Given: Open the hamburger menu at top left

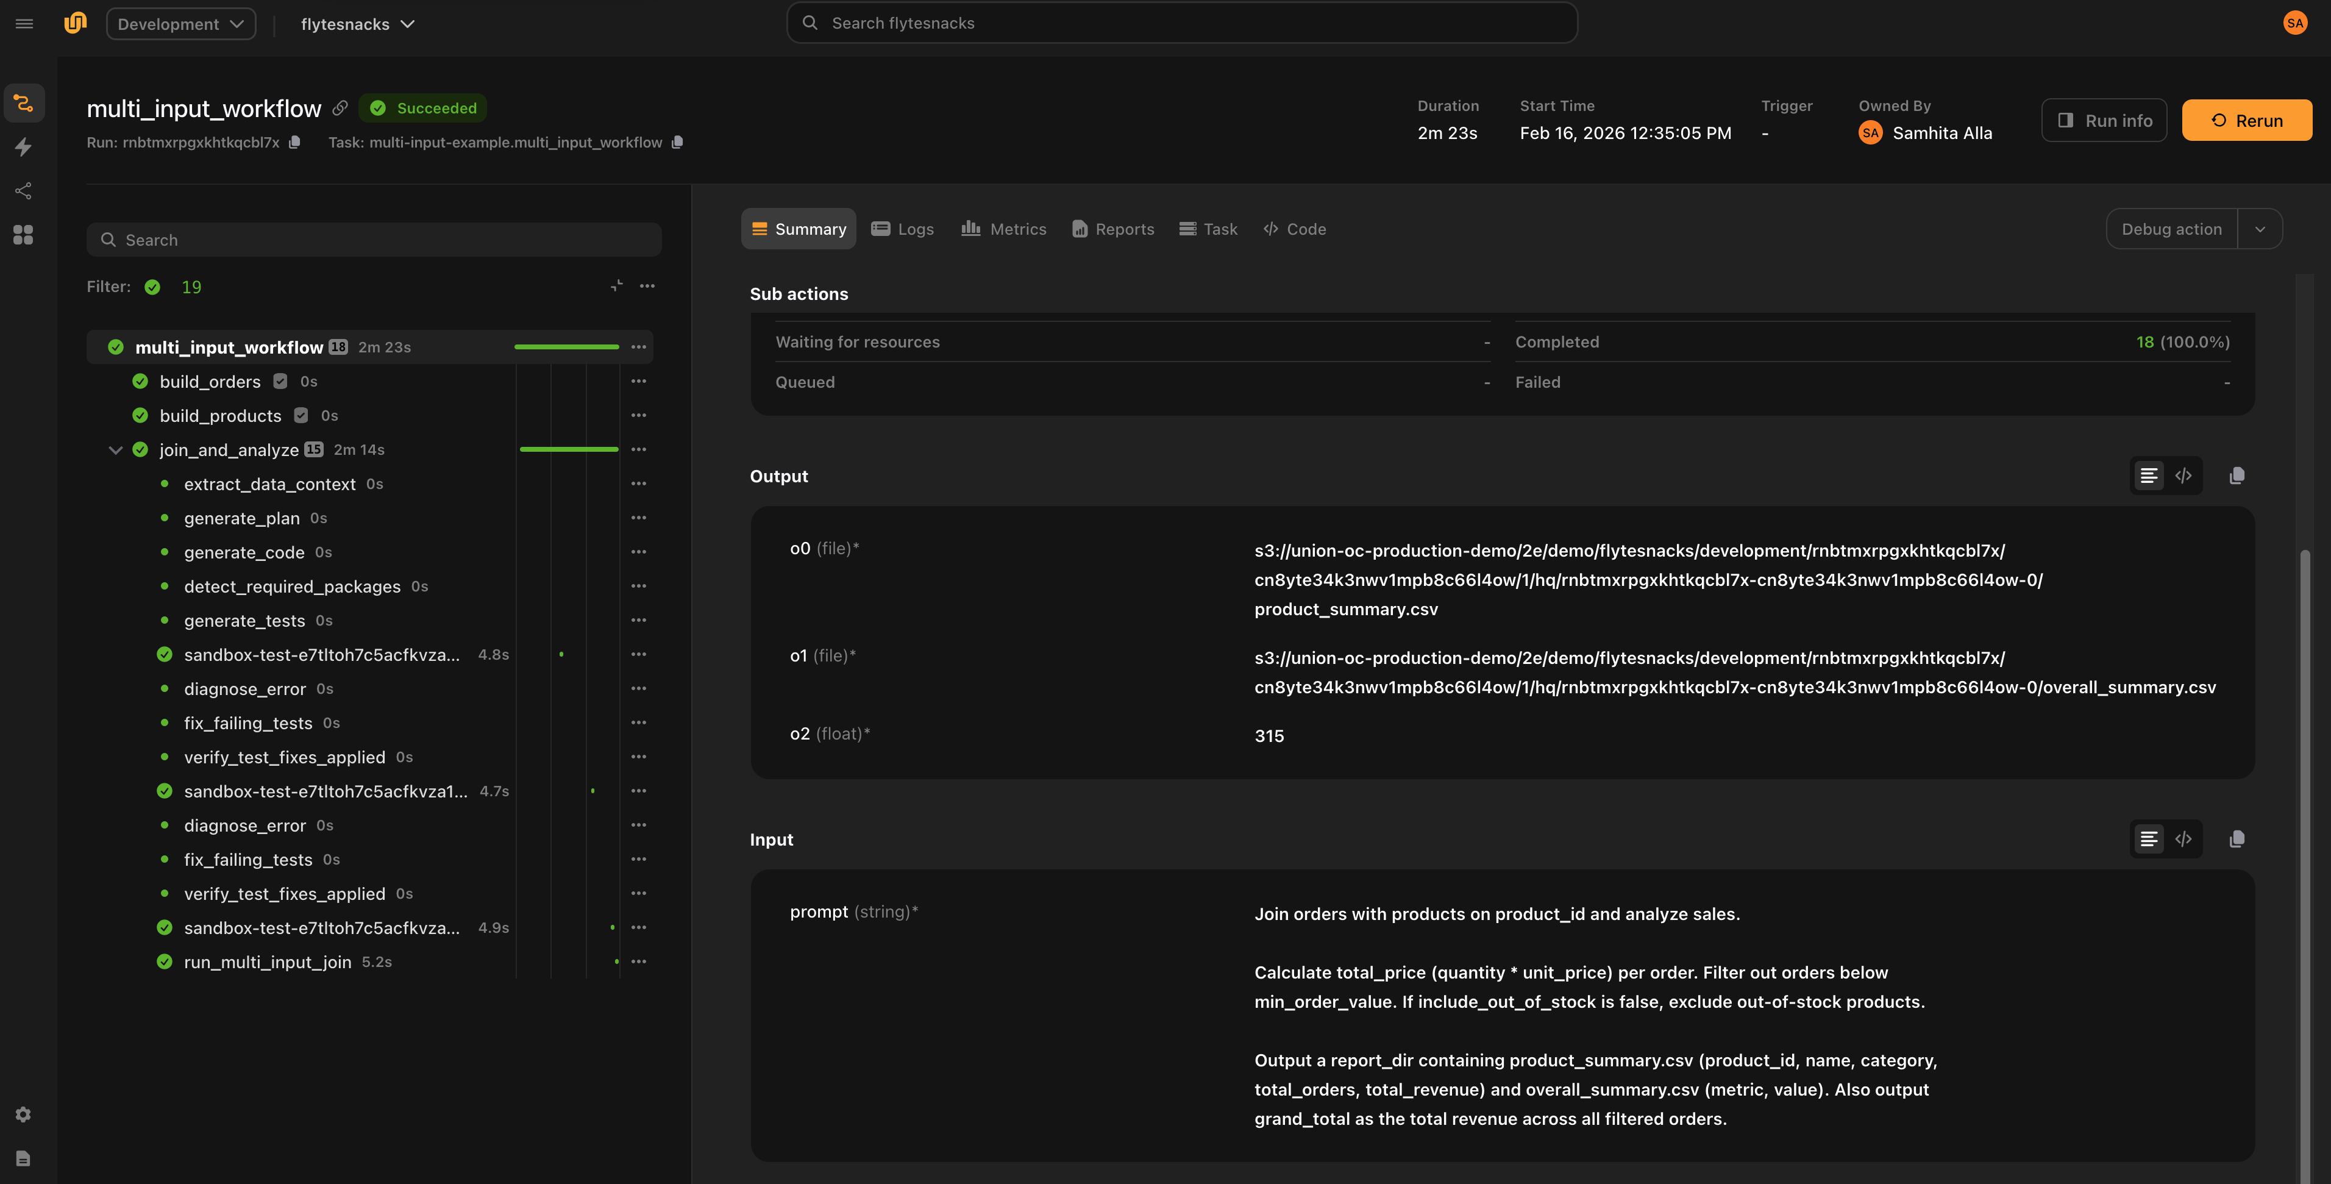Looking at the screenshot, I should [x=24, y=24].
